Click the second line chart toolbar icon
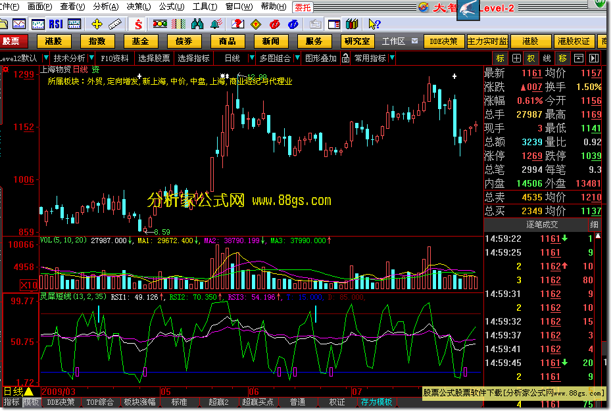 (19, 24)
